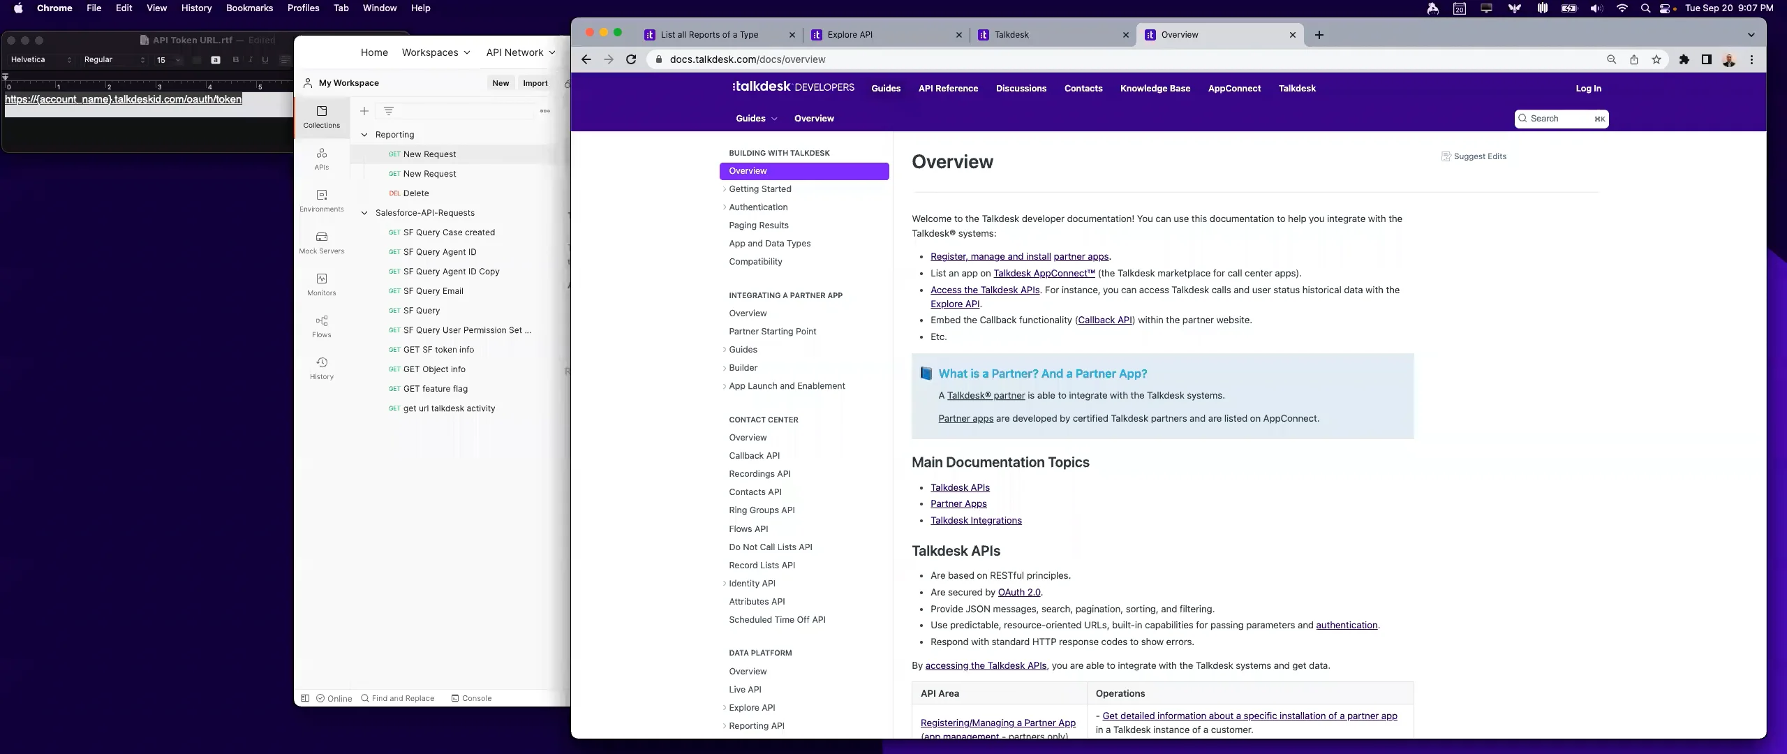Expand Identity API in docs sidebar
Screen dimensions: 1787x754
(x=724, y=584)
